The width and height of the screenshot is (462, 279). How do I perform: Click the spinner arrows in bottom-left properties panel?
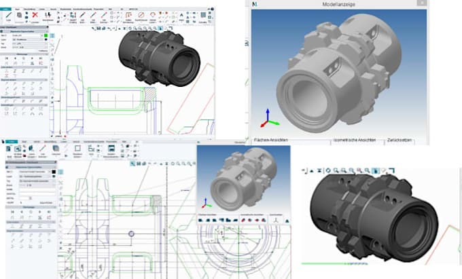point(31,198)
